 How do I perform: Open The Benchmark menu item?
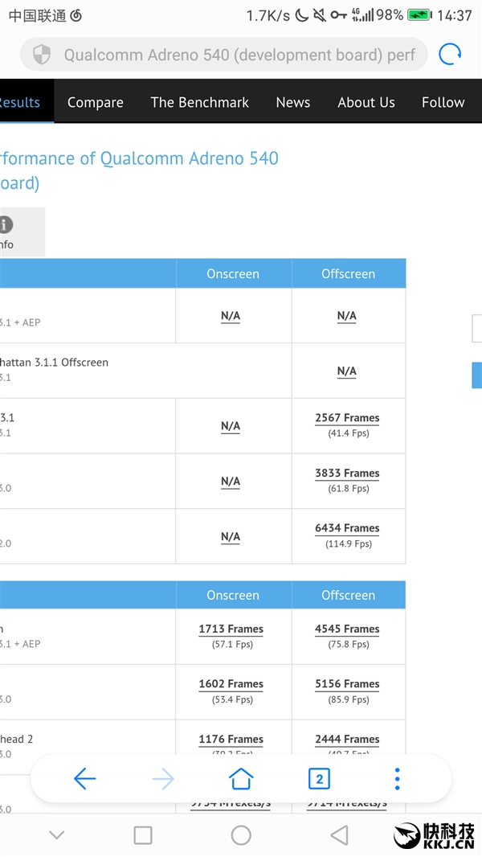[199, 102]
